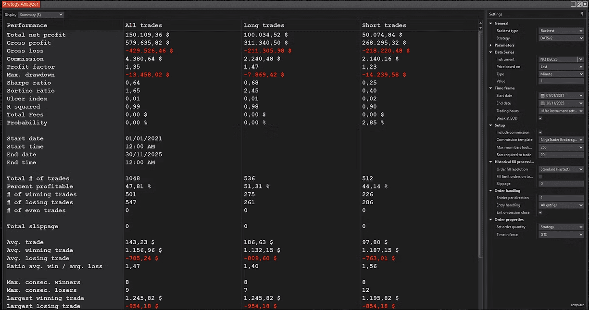Click the template link at bottom right

click(577, 305)
